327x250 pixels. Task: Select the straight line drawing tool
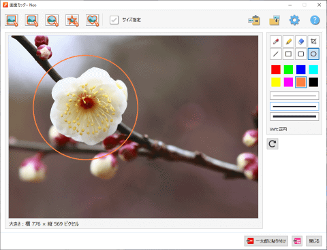point(276,54)
